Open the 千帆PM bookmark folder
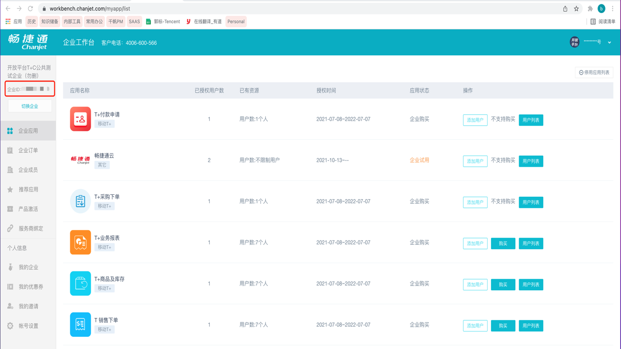This screenshot has width=621, height=349. [115, 21]
